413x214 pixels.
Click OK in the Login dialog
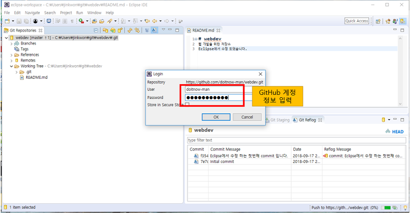click(x=216, y=117)
